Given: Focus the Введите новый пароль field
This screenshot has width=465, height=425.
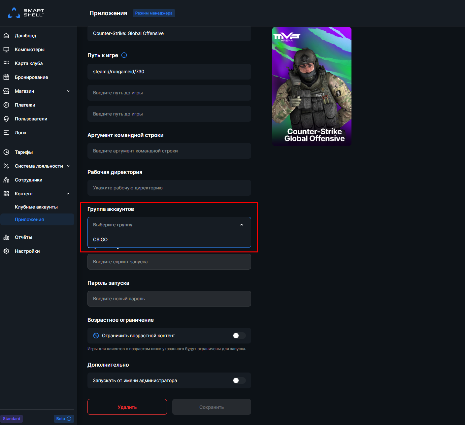Looking at the screenshot, I should 169,299.
